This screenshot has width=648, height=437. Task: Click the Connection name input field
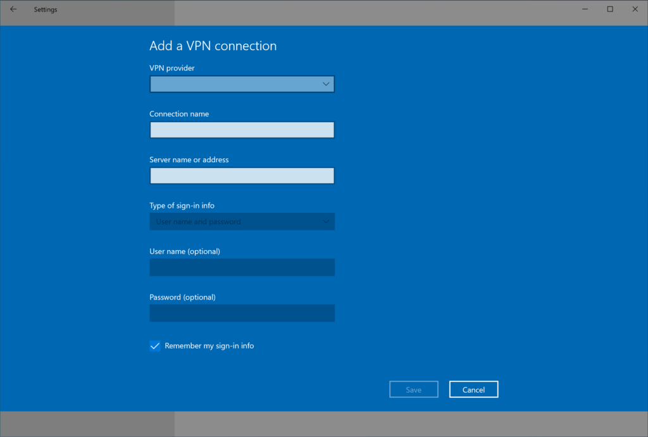(242, 129)
